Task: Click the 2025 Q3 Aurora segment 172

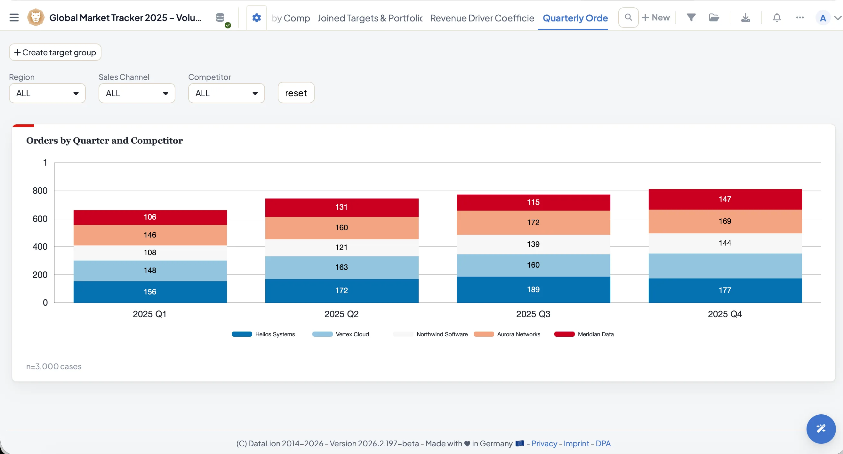Action: 534,223
